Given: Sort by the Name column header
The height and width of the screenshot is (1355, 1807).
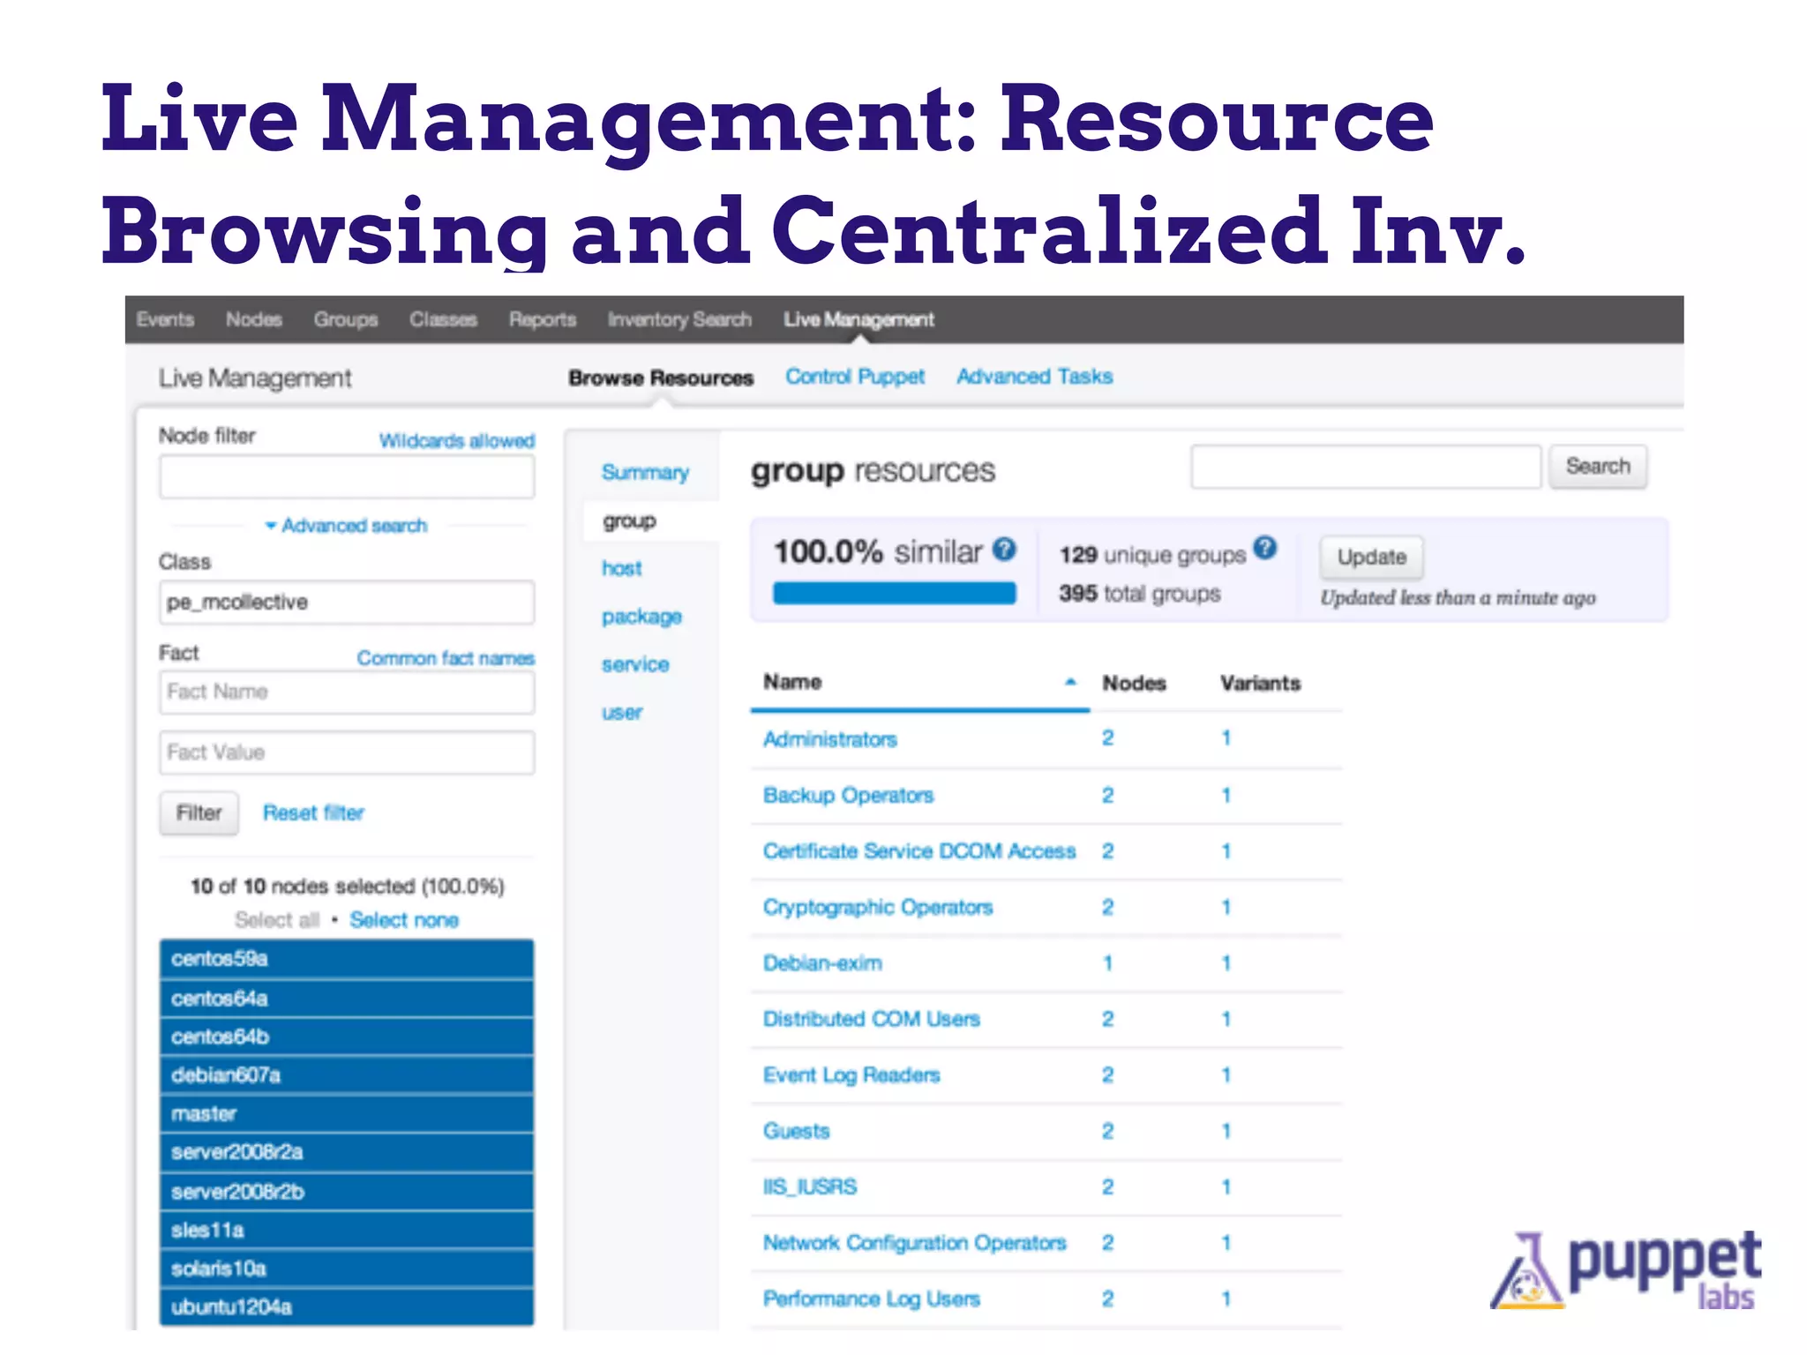Looking at the screenshot, I should coord(792,682).
